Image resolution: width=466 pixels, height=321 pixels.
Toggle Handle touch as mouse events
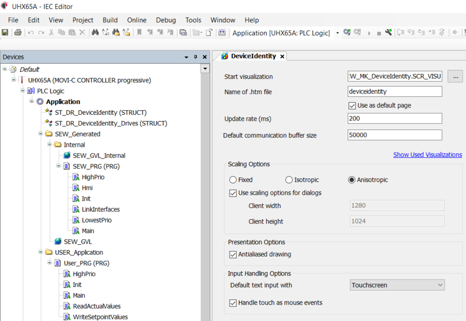[233, 303]
